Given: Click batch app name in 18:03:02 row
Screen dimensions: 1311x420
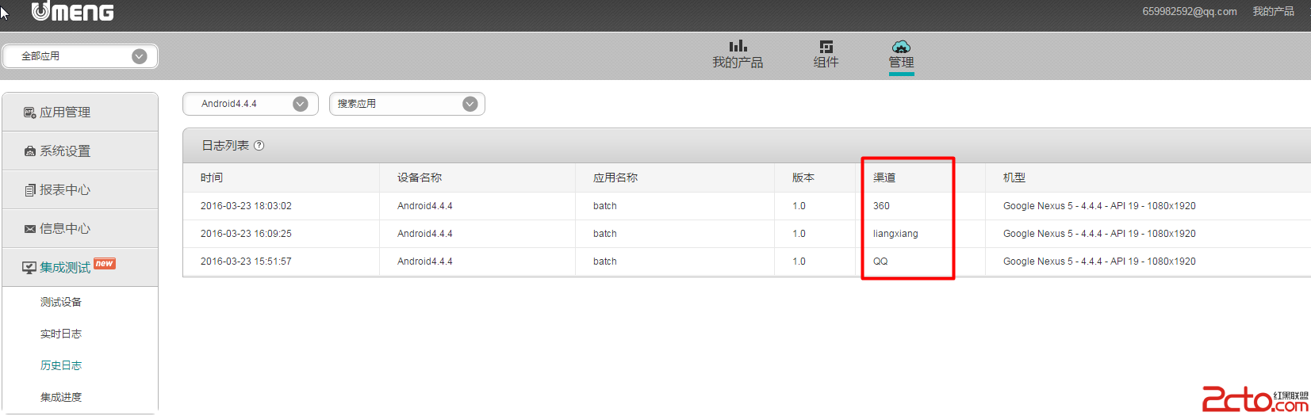Looking at the screenshot, I should 605,206.
